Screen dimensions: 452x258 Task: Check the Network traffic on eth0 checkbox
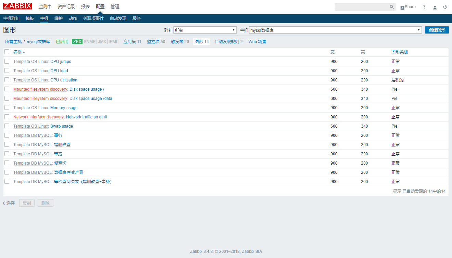pos(7,117)
